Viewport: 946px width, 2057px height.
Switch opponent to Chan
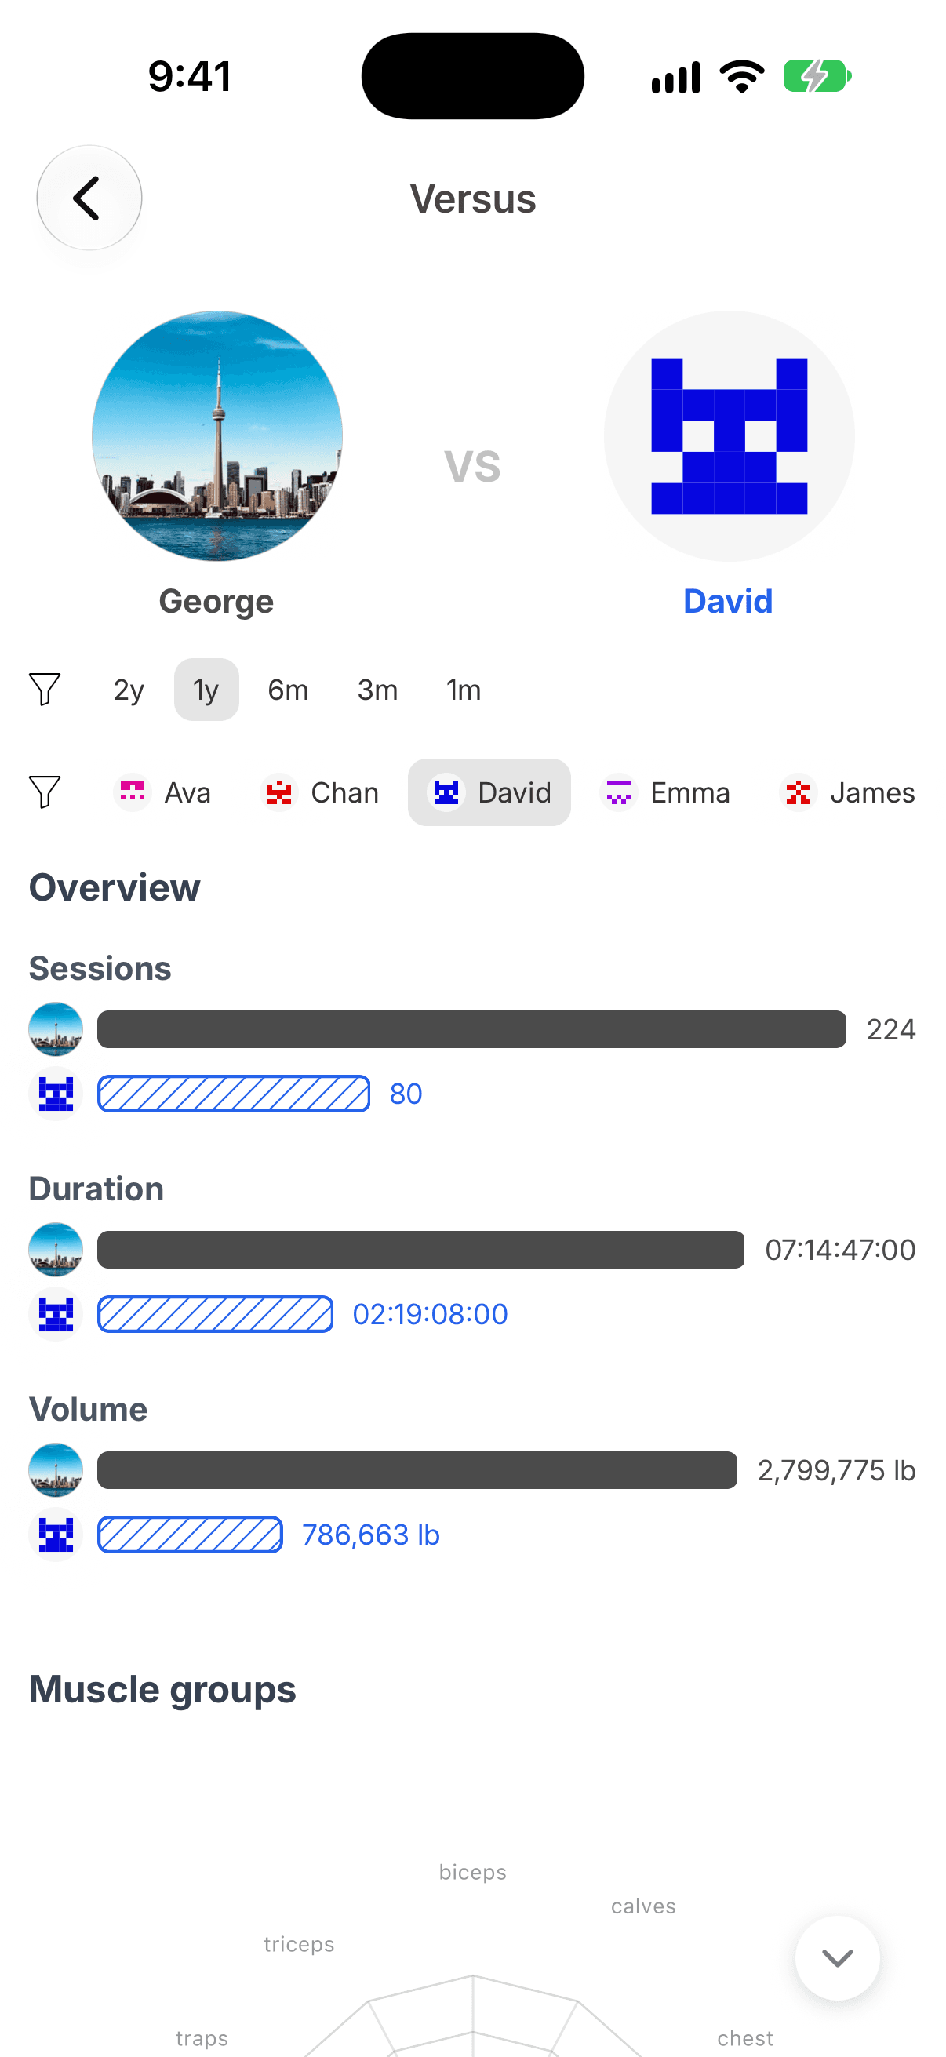point(319,792)
